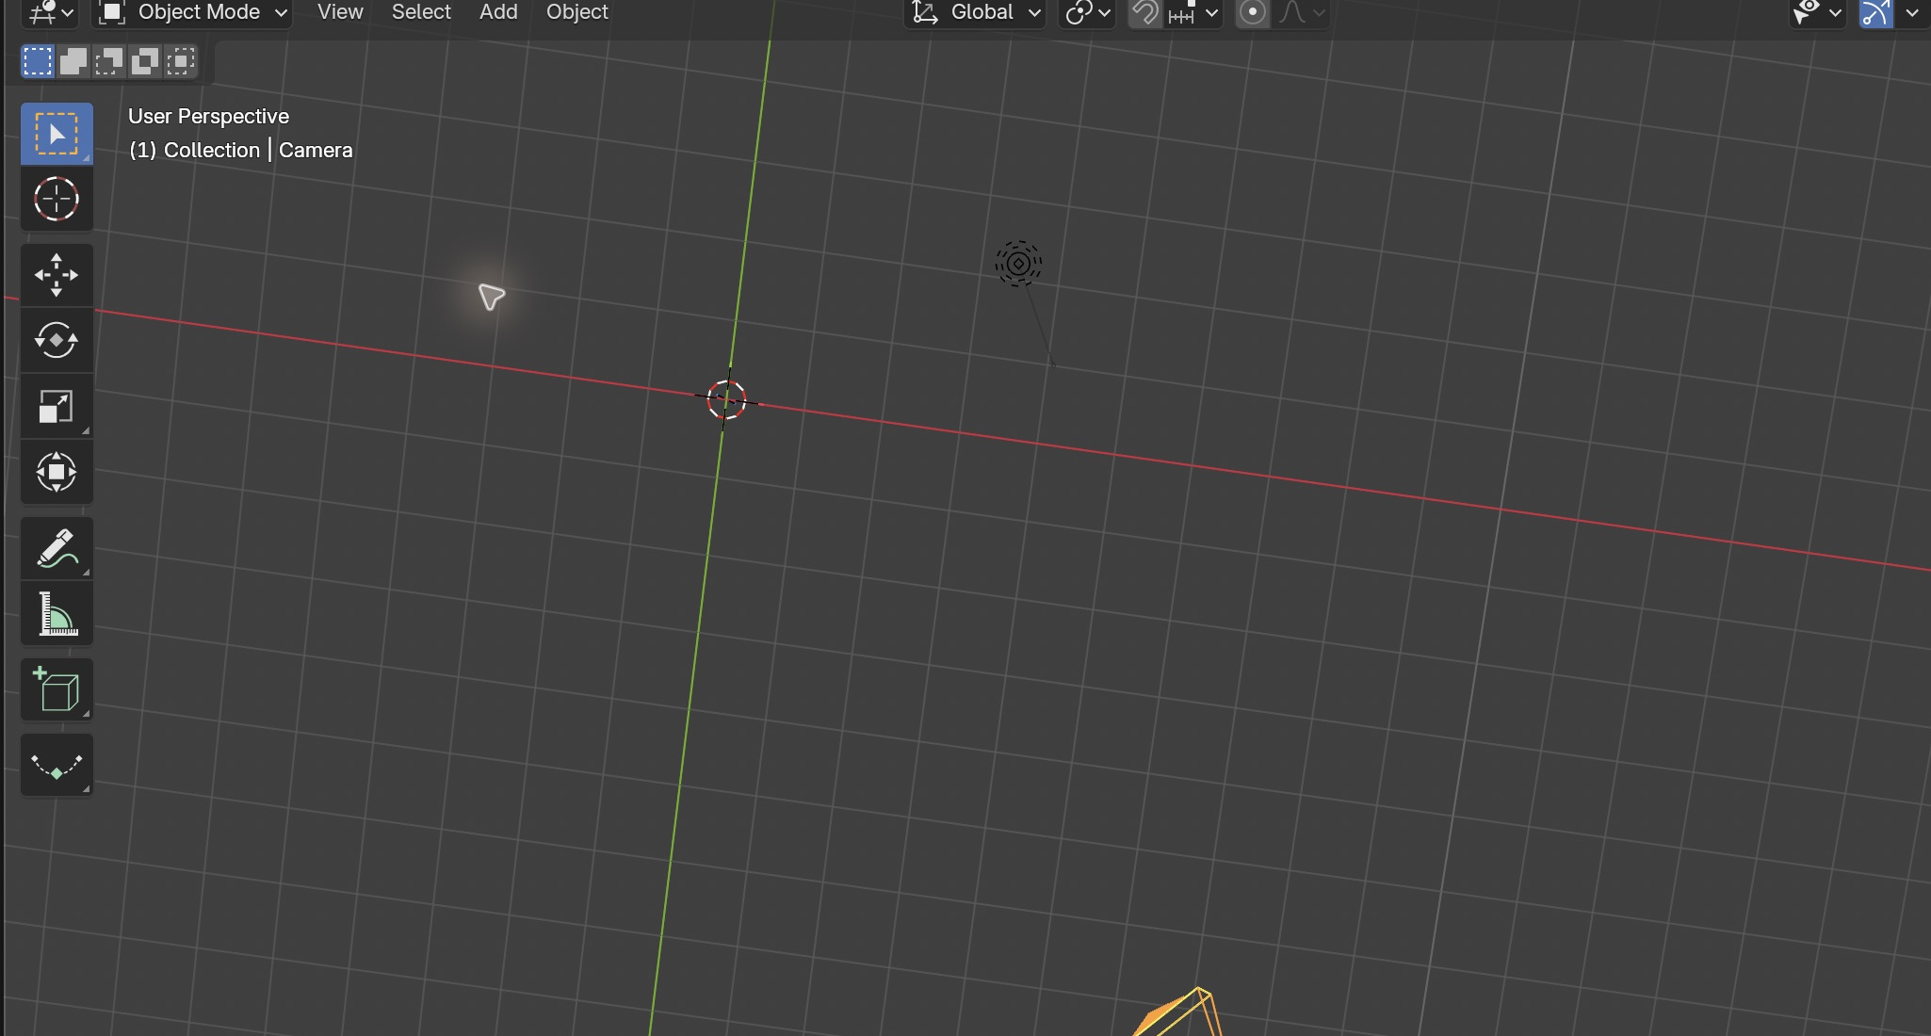Activate the Transform tool

(57, 472)
